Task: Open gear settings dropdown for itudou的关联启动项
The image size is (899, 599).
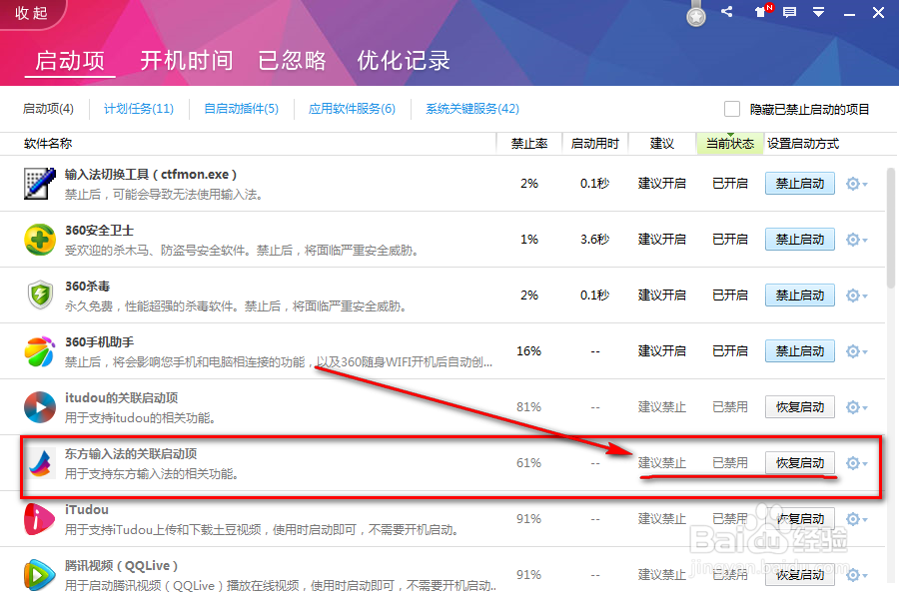Action: click(857, 407)
